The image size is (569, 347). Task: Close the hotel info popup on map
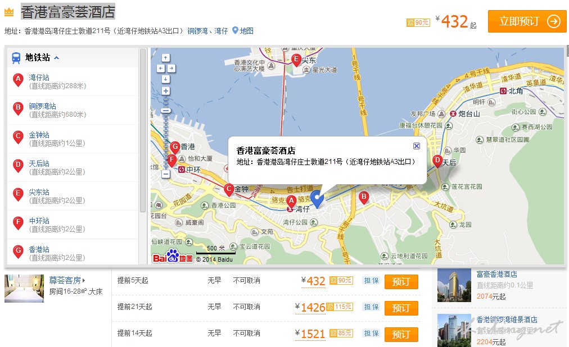coord(417,145)
